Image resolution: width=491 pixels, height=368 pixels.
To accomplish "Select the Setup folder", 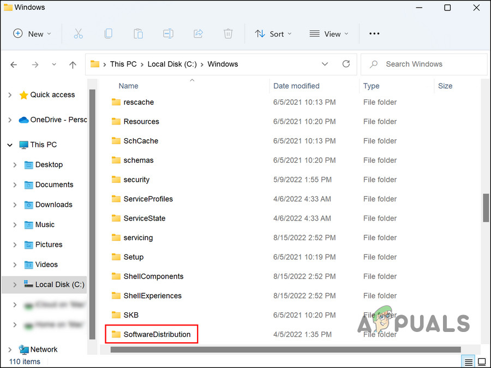I will (x=134, y=257).
